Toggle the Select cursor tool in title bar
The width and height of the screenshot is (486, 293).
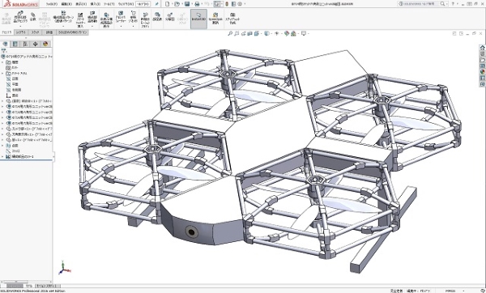pyautogui.click(x=217, y=4)
